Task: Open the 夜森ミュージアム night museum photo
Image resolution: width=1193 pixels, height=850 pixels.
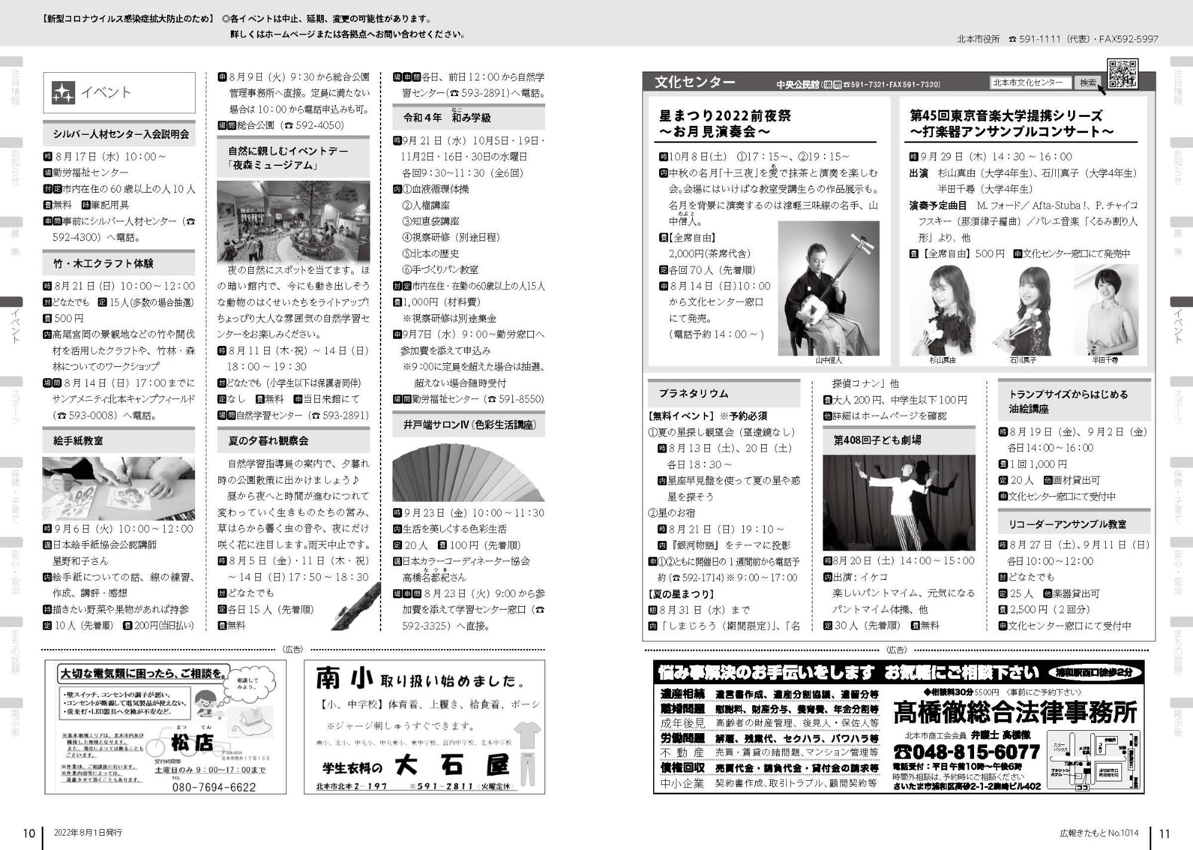Action: (293, 221)
